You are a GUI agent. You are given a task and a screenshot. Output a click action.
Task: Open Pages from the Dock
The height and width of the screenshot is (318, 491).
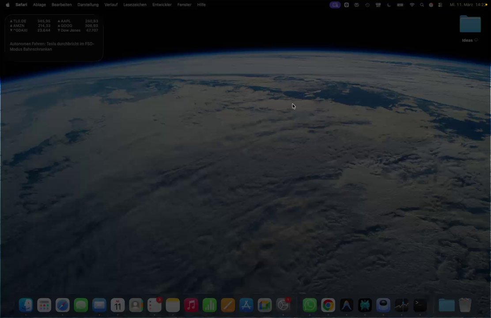(228, 305)
